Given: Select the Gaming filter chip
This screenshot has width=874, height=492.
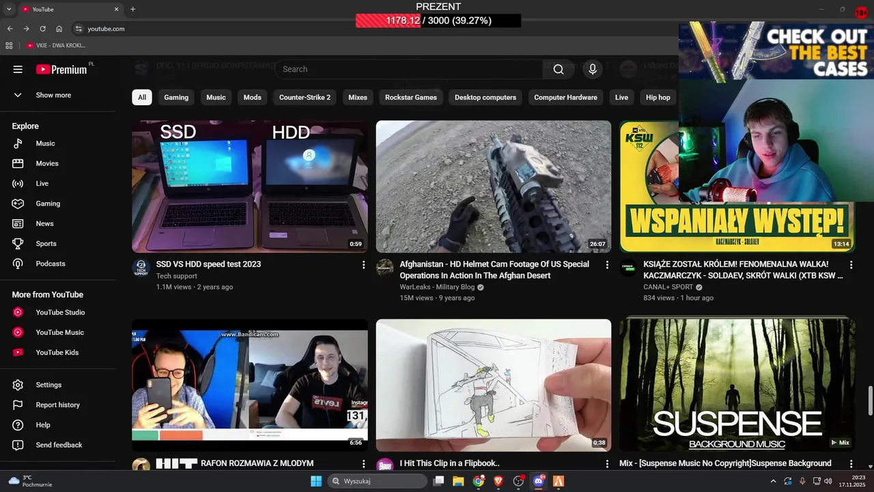Looking at the screenshot, I should coord(176,97).
